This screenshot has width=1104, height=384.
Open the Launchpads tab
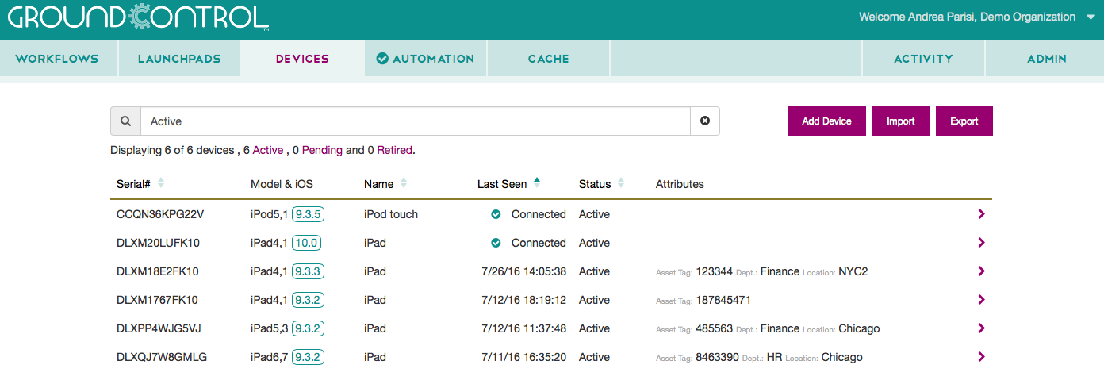tap(179, 59)
